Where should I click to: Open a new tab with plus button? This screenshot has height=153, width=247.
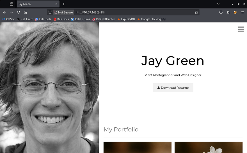(x=64, y=4)
